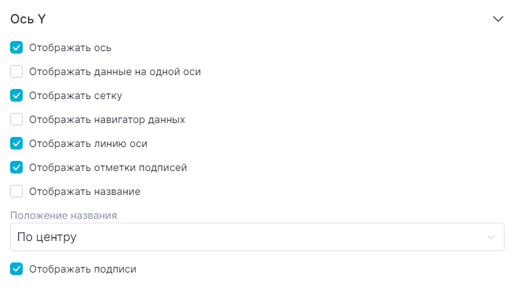Click the 'Ось Y' section header title
Screen dimensions: 514x294
pyautogui.click(x=28, y=19)
